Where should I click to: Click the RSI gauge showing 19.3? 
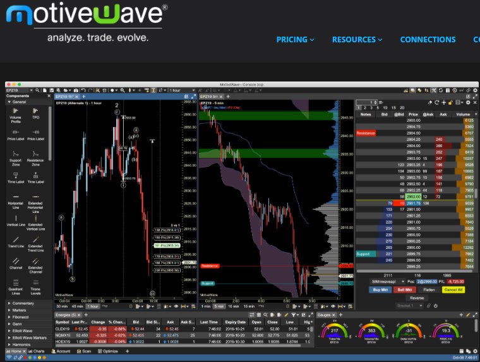coord(446,333)
